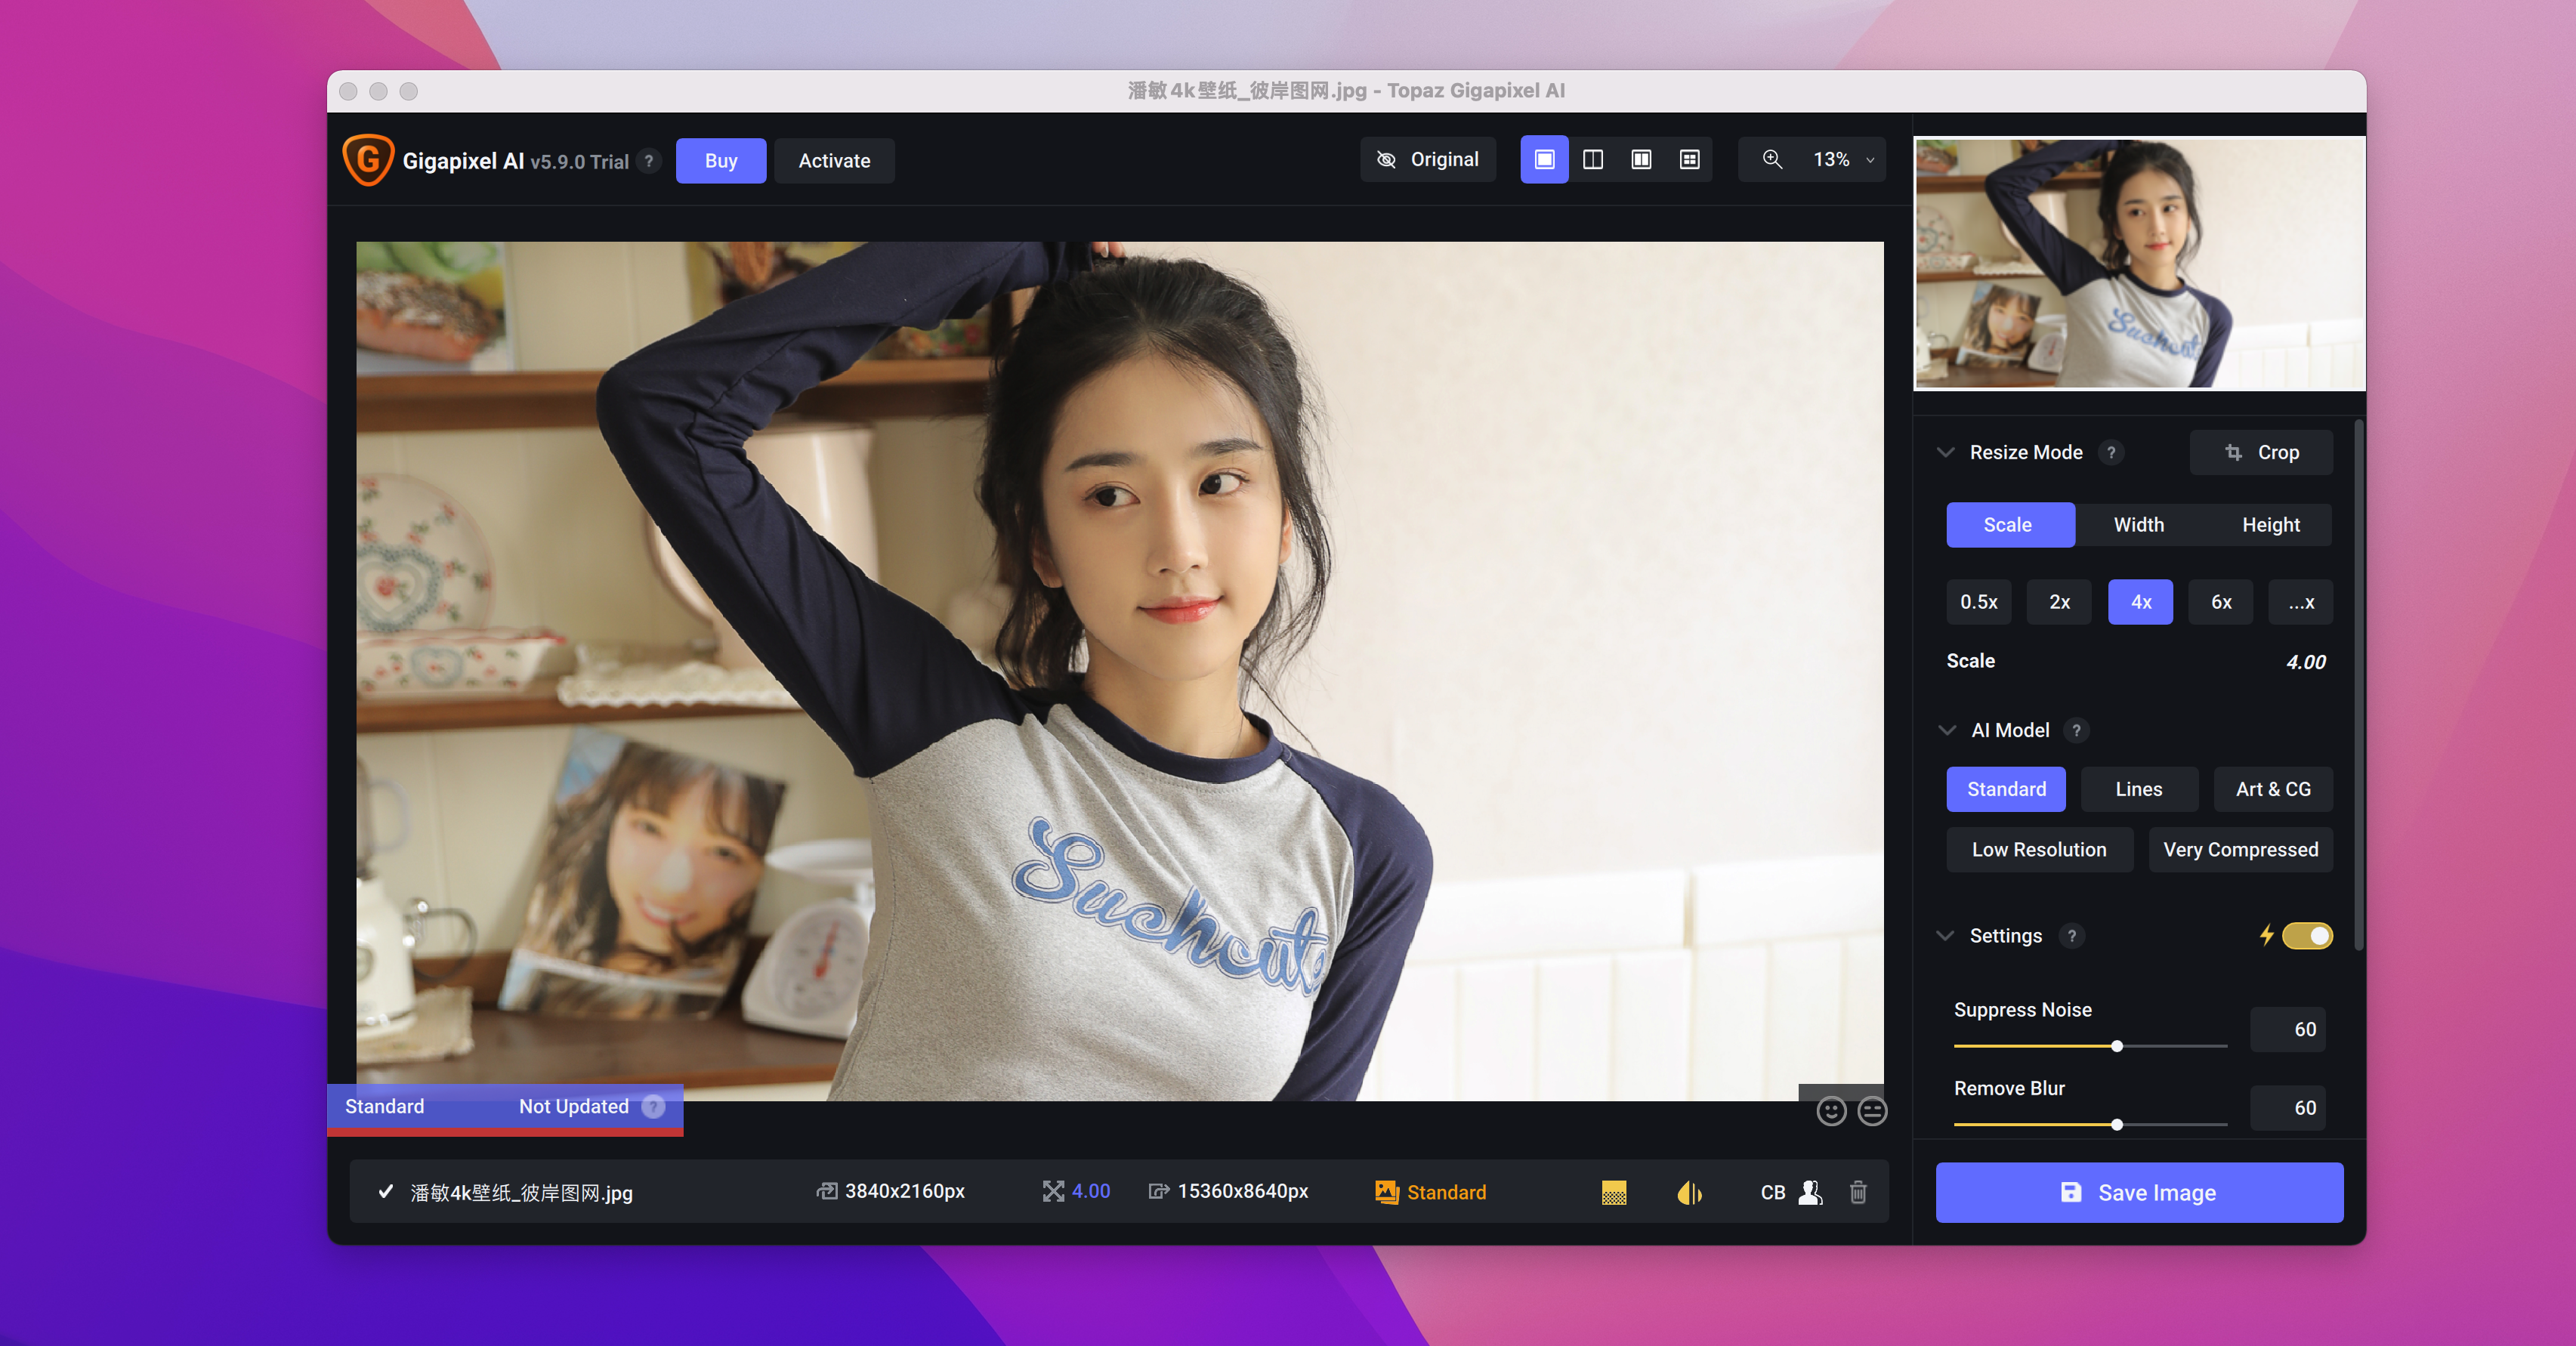
Task: Toggle the Settings auto lightning switch
Action: tap(2306, 935)
